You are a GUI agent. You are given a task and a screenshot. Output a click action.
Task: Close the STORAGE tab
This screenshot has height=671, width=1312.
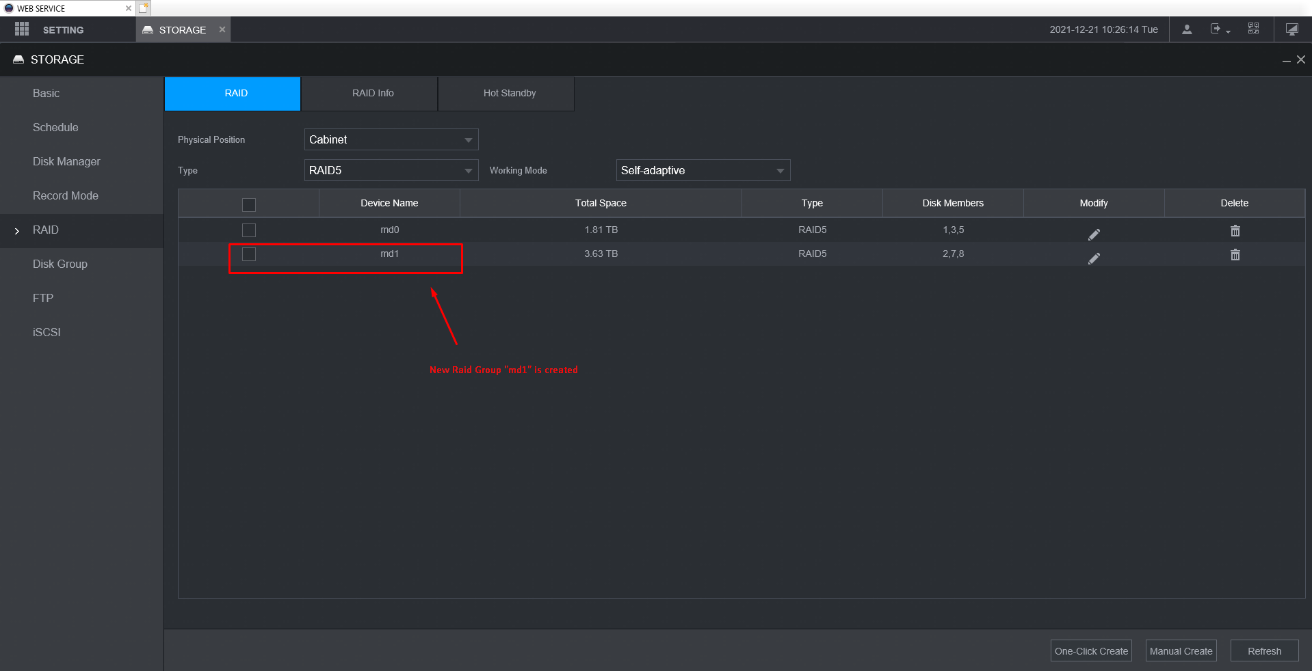tap(222, 29)
